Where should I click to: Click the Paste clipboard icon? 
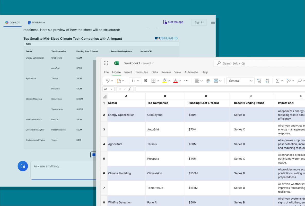tap(119, 81)
